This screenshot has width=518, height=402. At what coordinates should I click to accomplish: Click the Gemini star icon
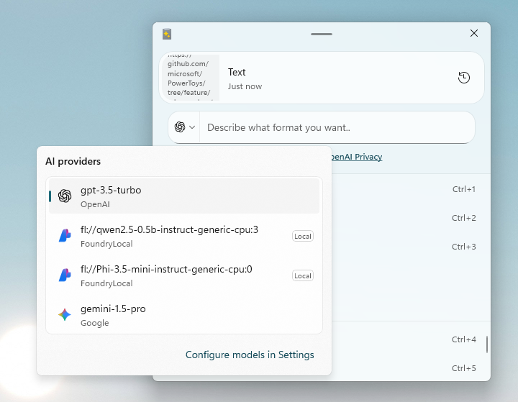pos(65,315)
